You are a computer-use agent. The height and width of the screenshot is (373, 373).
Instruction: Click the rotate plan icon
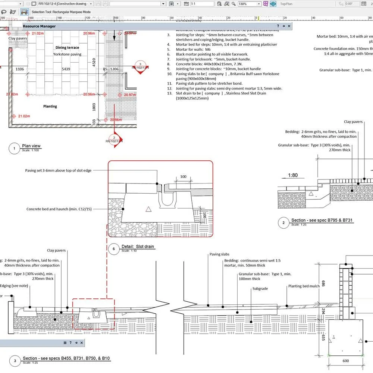[341, 4]
